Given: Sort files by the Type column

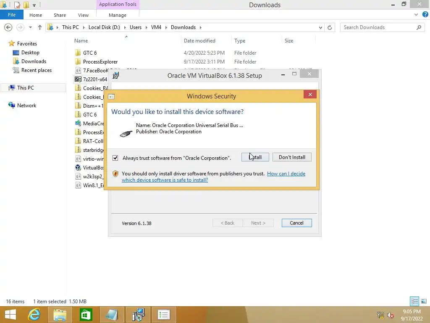Looking at the screenshot, I should tap(240, 41).
